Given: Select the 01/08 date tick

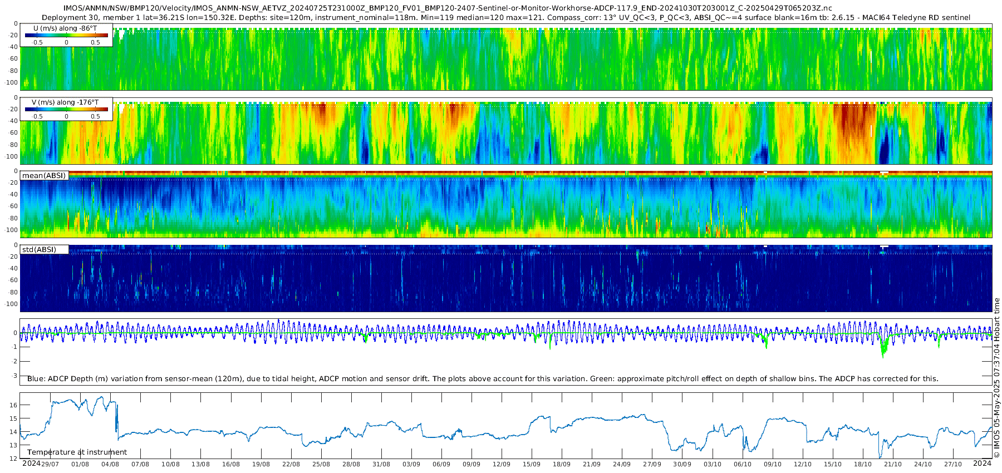Looking at the screenshot, I should click(80, 464).
